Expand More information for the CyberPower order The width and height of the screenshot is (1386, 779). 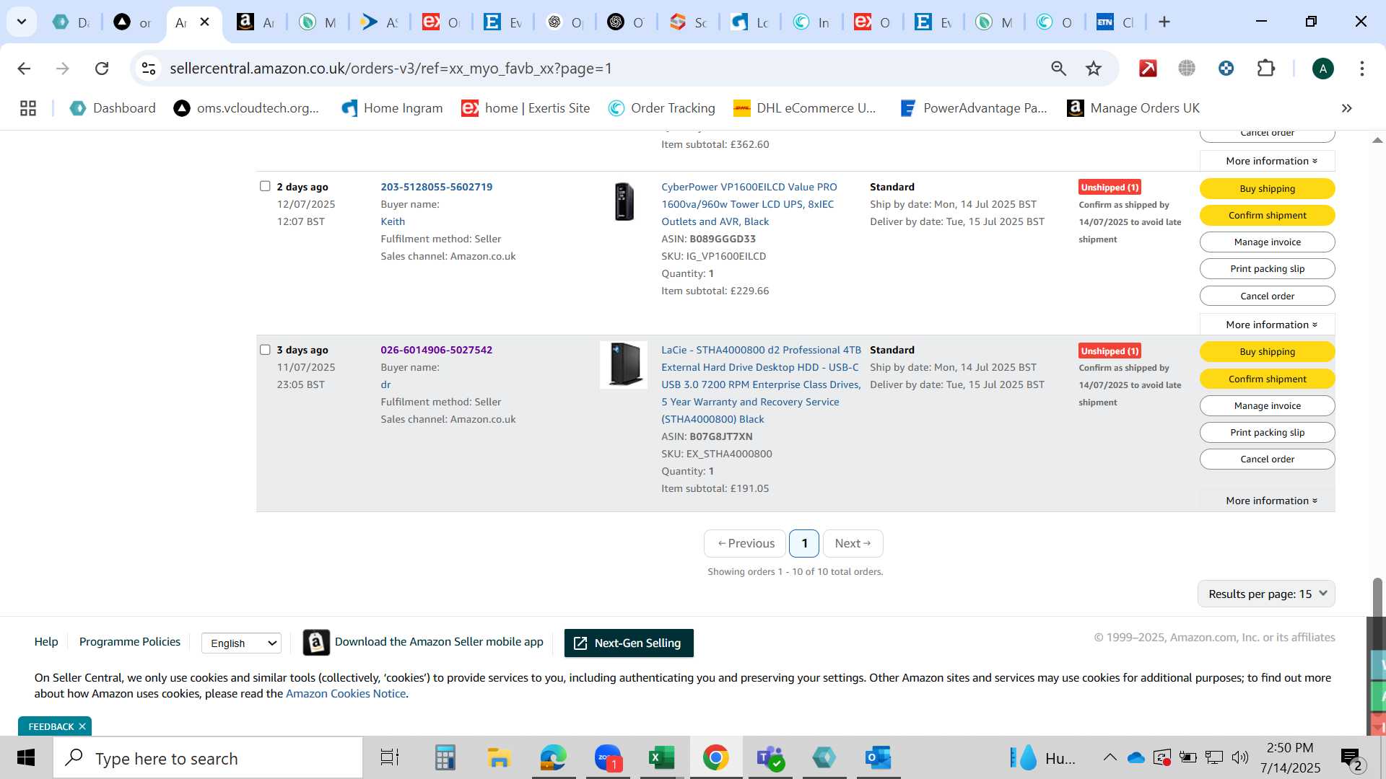[1267, 325]
